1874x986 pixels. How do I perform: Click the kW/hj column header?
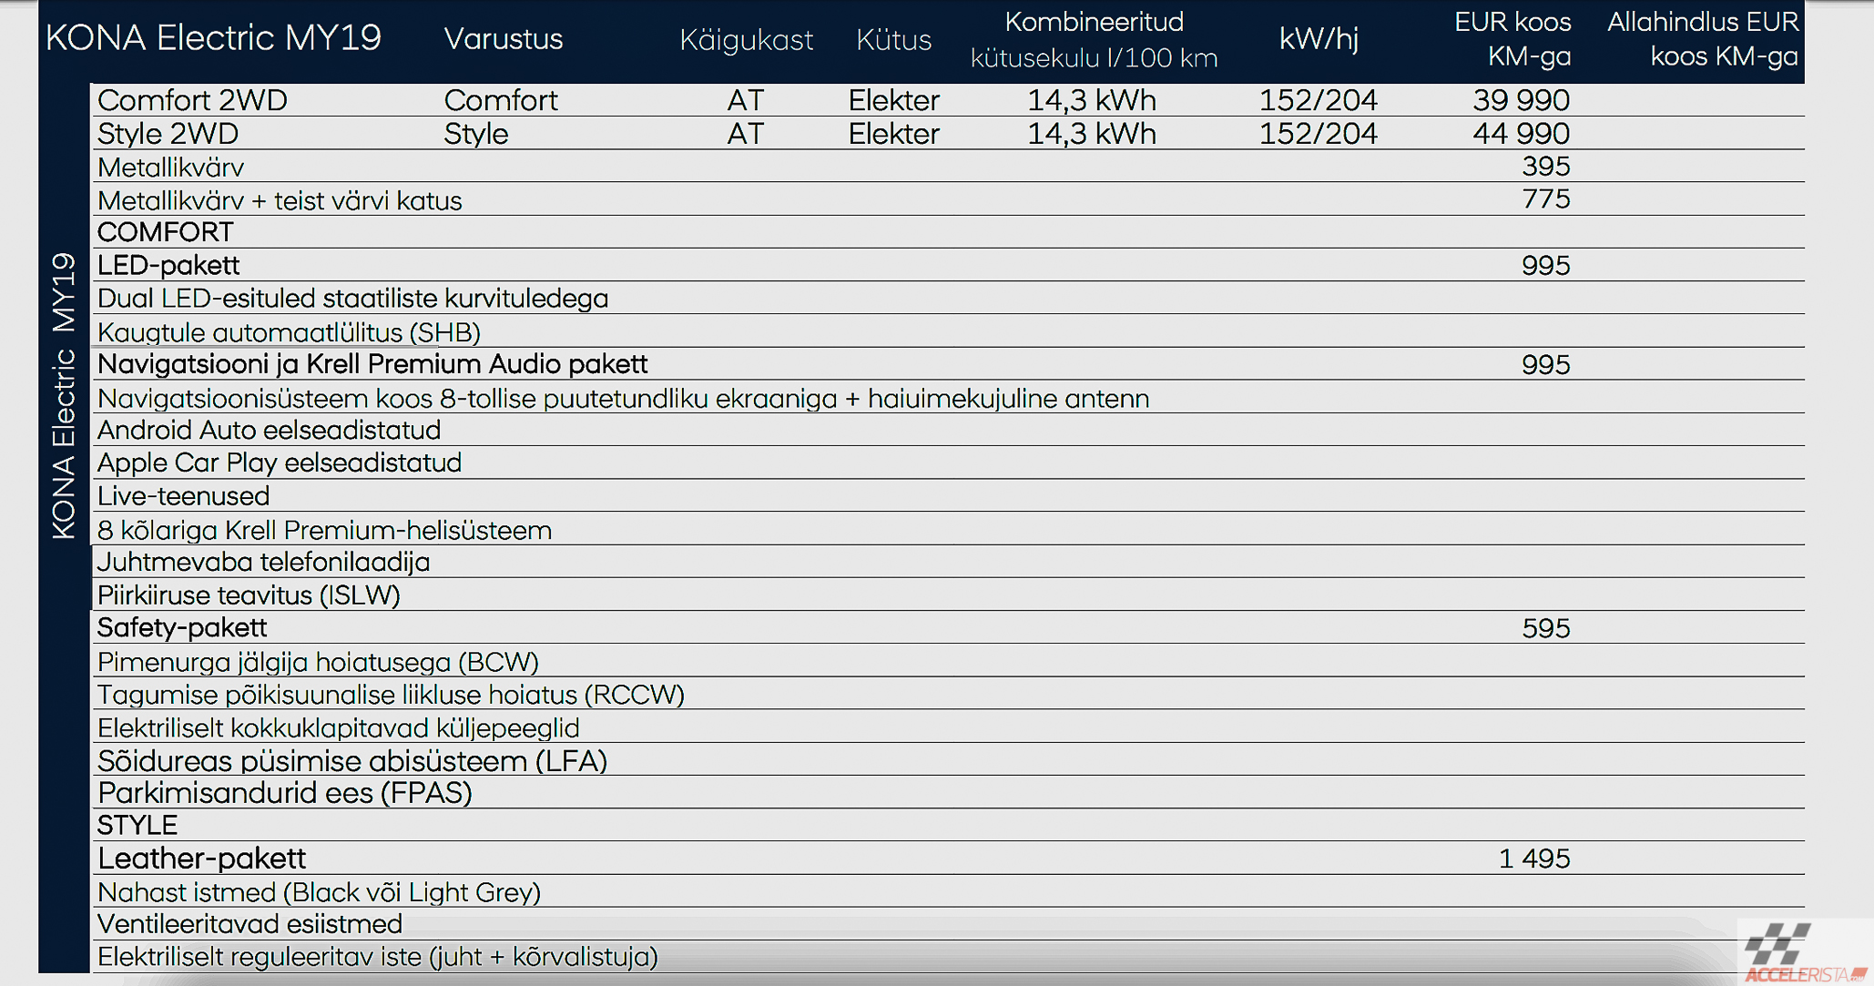tap(1318, 39)
